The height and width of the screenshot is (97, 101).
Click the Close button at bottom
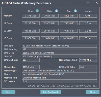(x=92, y=92)
